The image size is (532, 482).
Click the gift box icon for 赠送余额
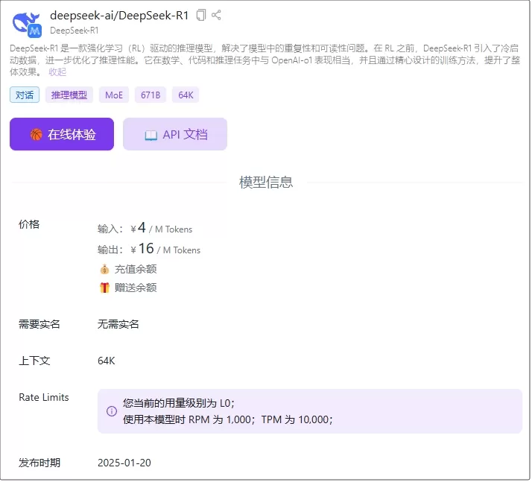pos(104,288)
